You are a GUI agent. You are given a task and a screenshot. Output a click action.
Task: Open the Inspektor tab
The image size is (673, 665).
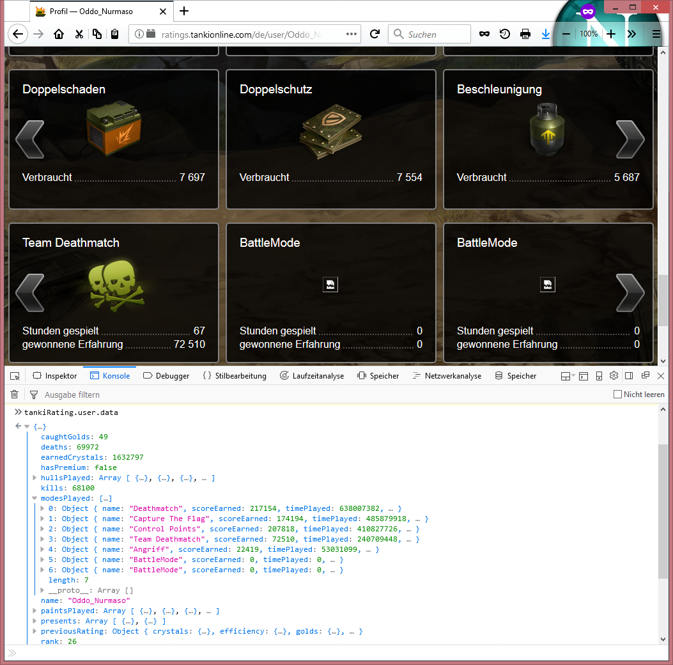pos(55,376)
